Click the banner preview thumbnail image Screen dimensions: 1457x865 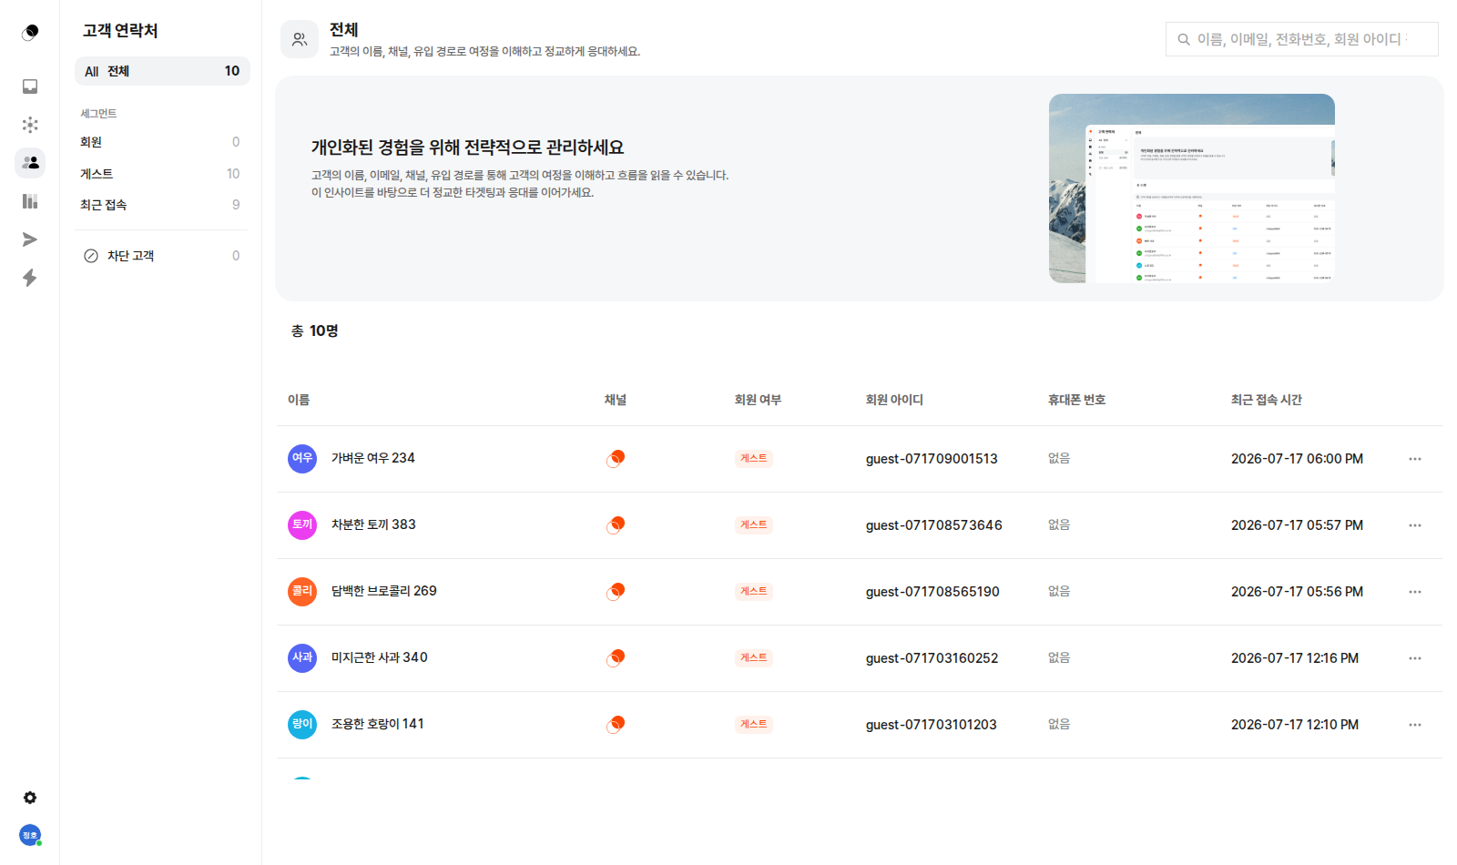point(1192,188)
